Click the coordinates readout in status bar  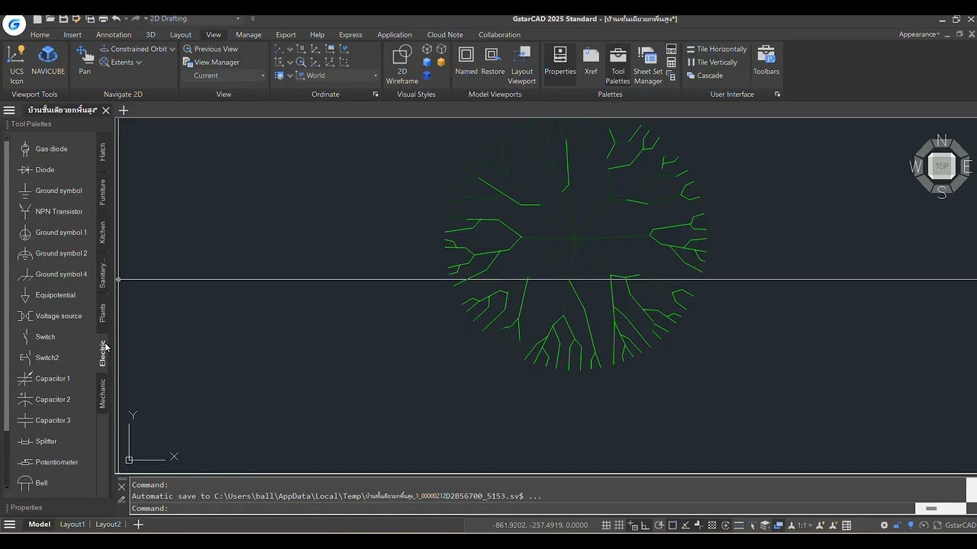(x=540, y=525)
